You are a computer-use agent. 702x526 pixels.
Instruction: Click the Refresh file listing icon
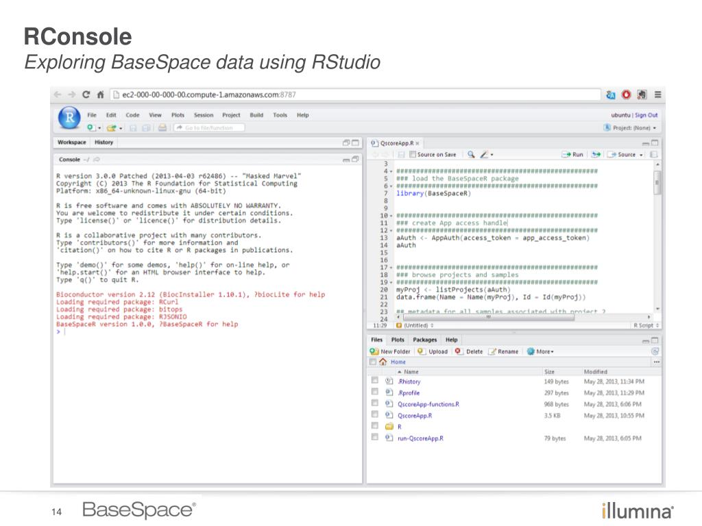tap(655, 351)
